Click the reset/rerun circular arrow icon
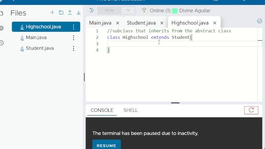Image resolution: width=265 pixels, height=149 pixels. pos(92,10)
